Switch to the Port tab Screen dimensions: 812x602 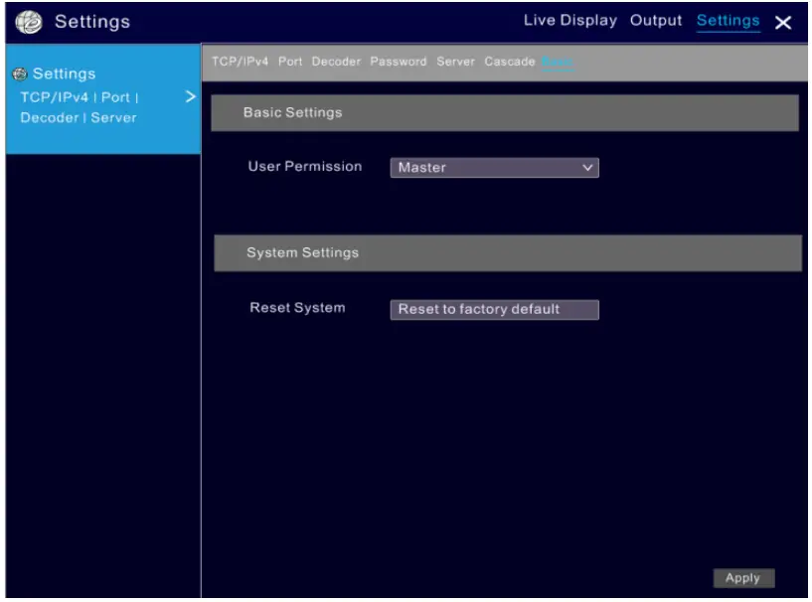[290, 62]
